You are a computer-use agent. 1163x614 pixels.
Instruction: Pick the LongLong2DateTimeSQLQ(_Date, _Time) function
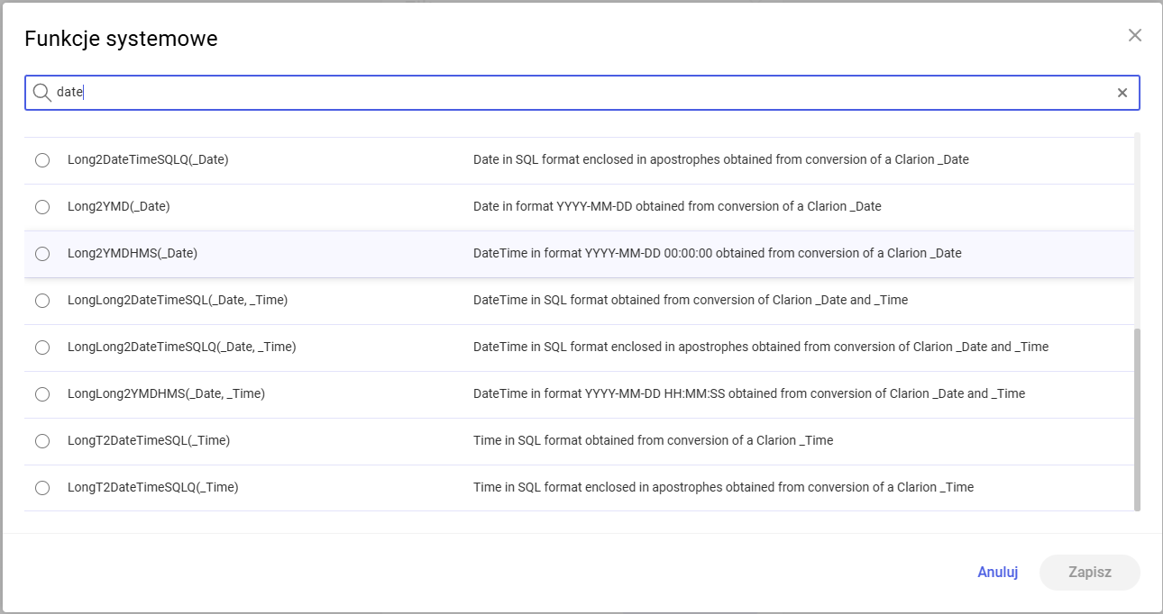(x=41, y=347)
